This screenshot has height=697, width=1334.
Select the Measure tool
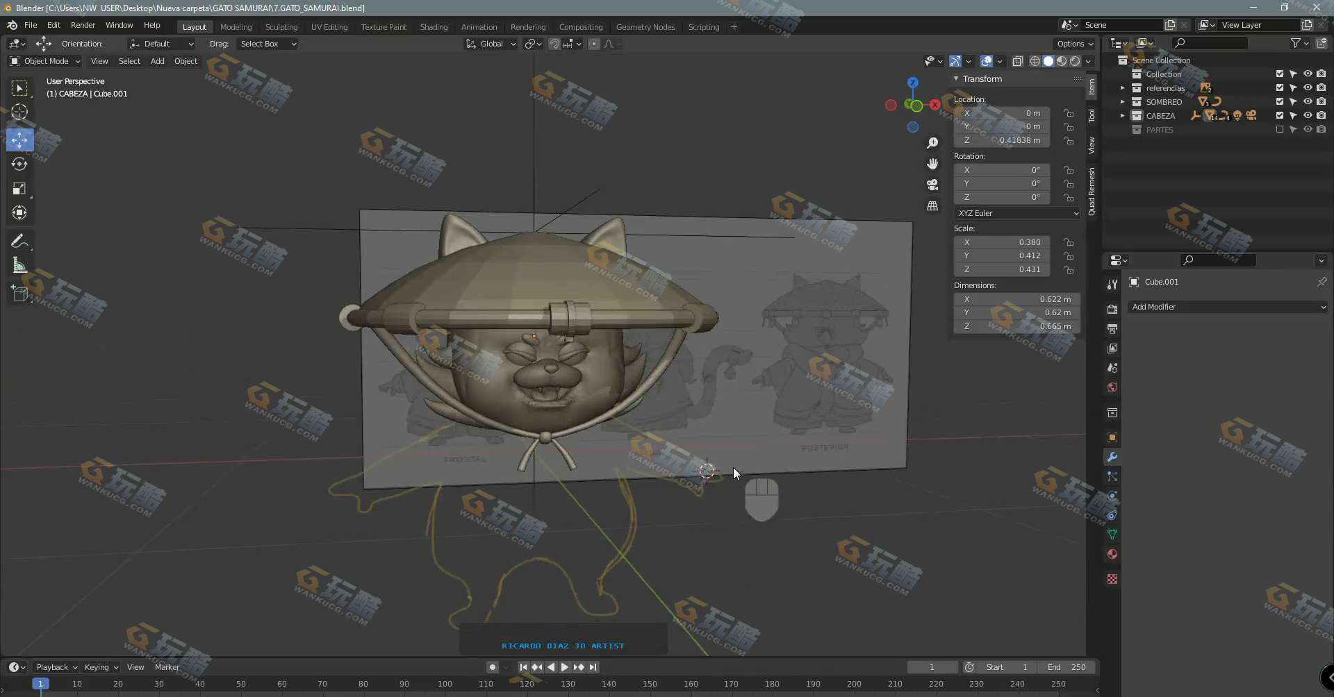[19, 265]
